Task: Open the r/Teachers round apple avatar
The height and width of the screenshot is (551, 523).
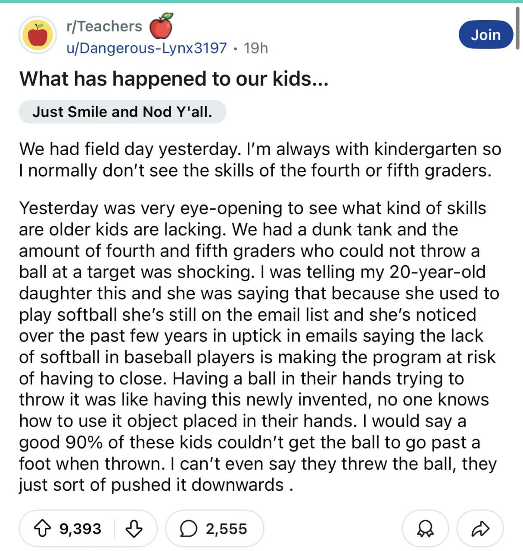Action: click(38, 35)
